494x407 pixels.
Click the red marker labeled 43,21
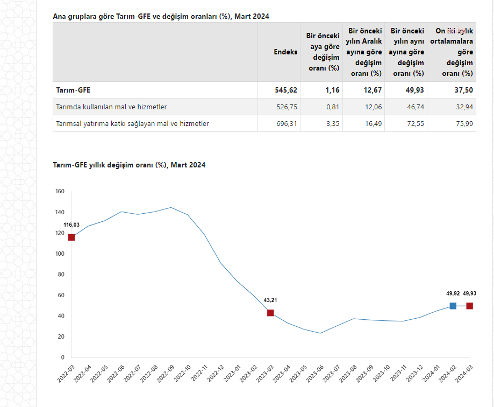tap(270, 313)
